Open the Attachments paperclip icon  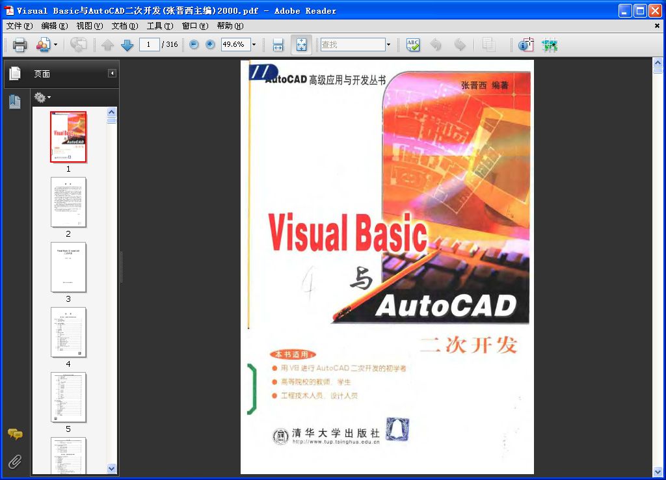(x=15, y=461)
